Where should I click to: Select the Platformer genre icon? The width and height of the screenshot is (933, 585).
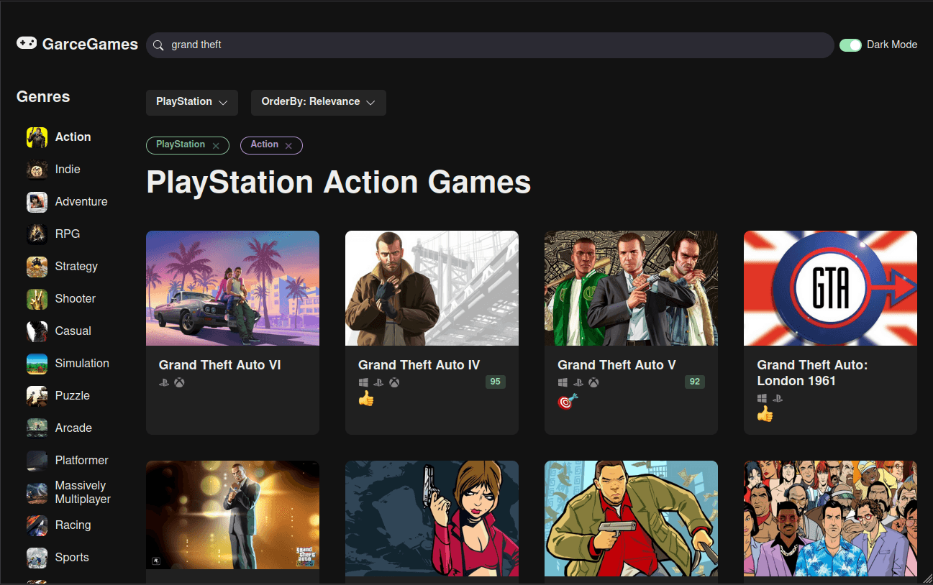click(x=37, y=461)
